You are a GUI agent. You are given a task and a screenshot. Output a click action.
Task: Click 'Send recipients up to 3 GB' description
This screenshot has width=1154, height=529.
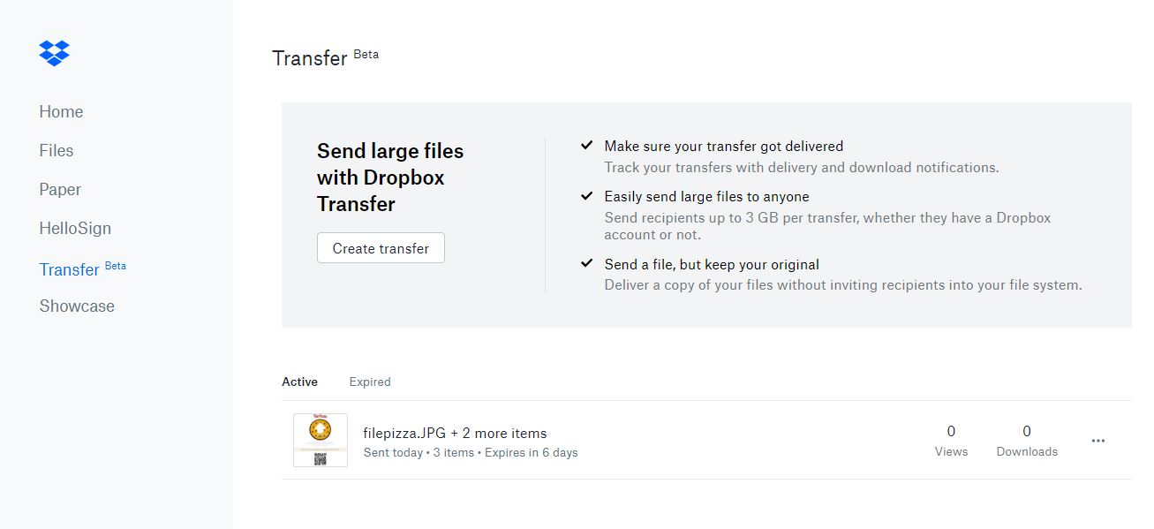(827, 226)
